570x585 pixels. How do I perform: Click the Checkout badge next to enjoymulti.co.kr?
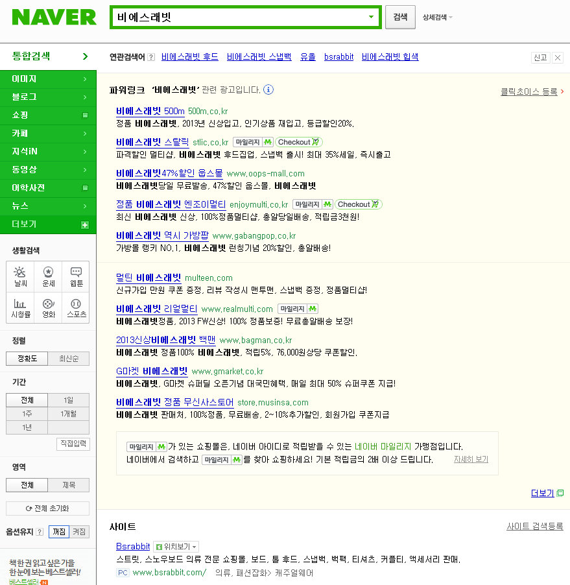coord(358,204)
